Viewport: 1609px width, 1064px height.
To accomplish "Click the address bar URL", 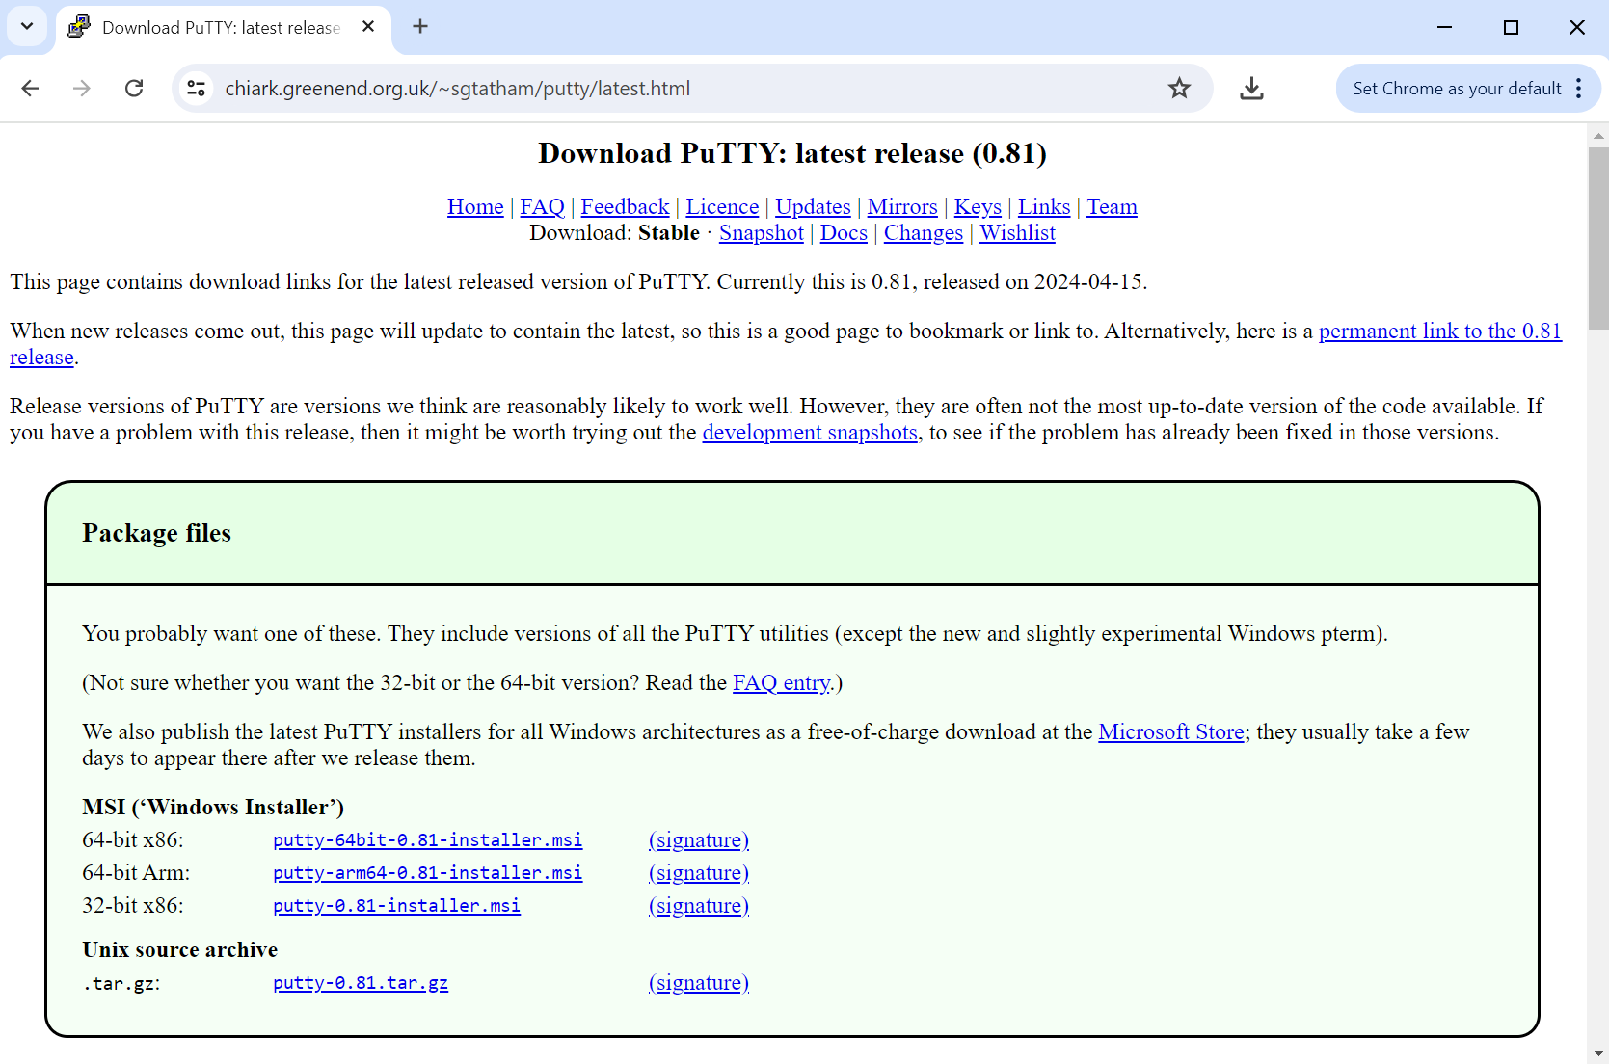I will [457, 89].
